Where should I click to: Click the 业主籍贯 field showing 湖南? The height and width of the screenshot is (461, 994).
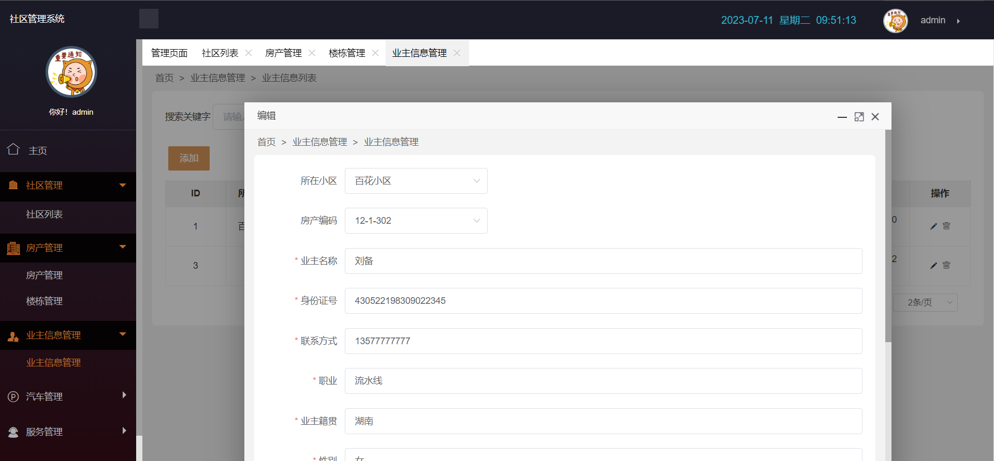click(x=604, y=421)
